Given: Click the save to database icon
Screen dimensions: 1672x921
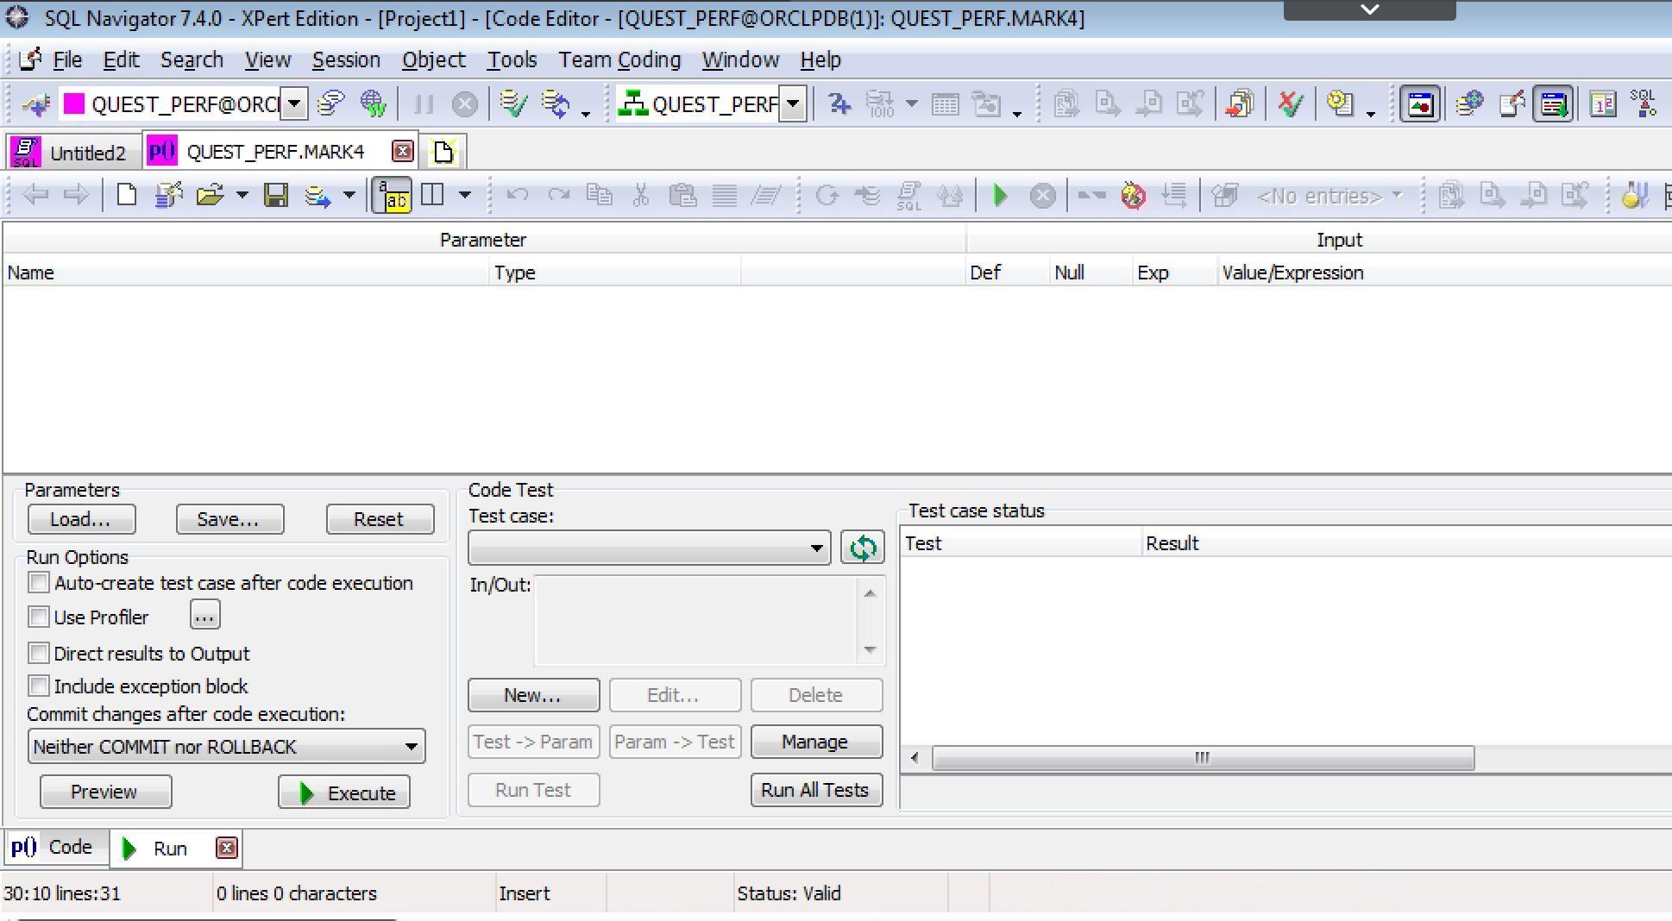Looking at the screenshot, I should [317, 196].
